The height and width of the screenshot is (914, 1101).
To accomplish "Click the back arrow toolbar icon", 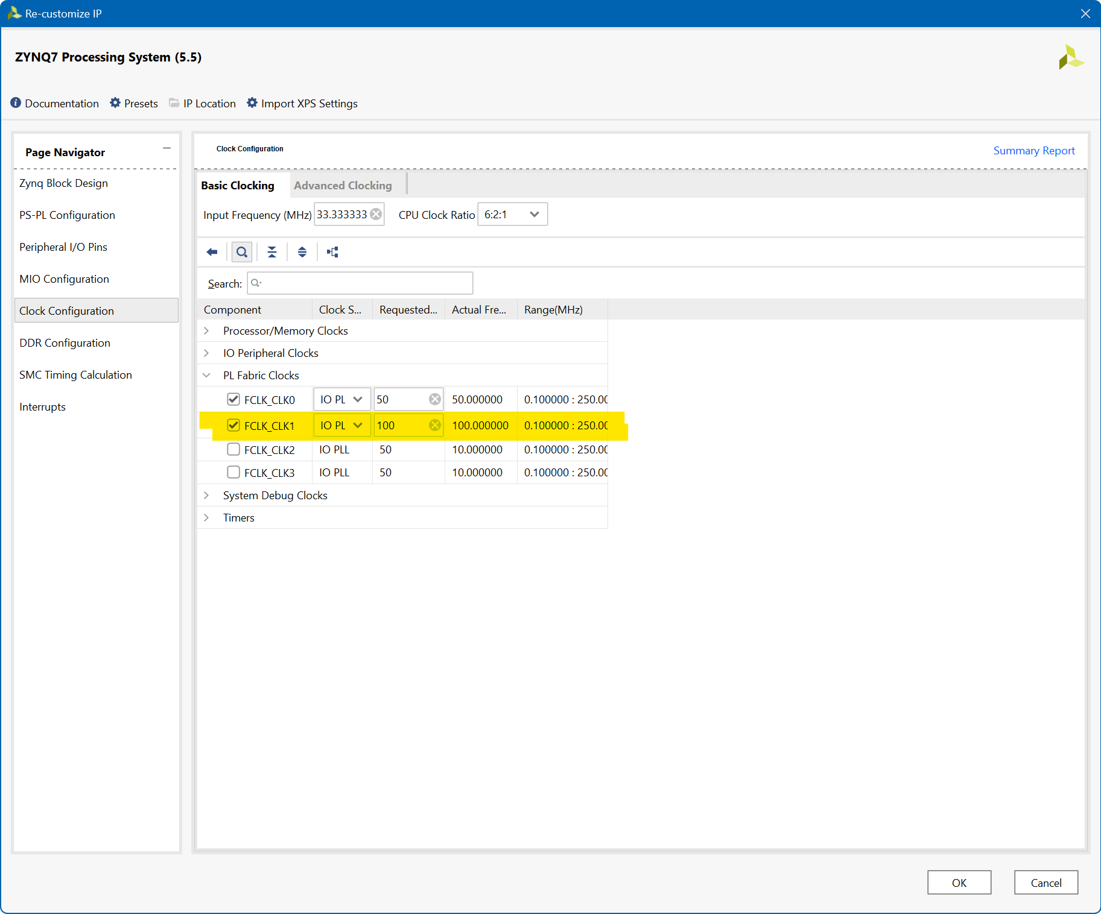I will tap(212, 252).
